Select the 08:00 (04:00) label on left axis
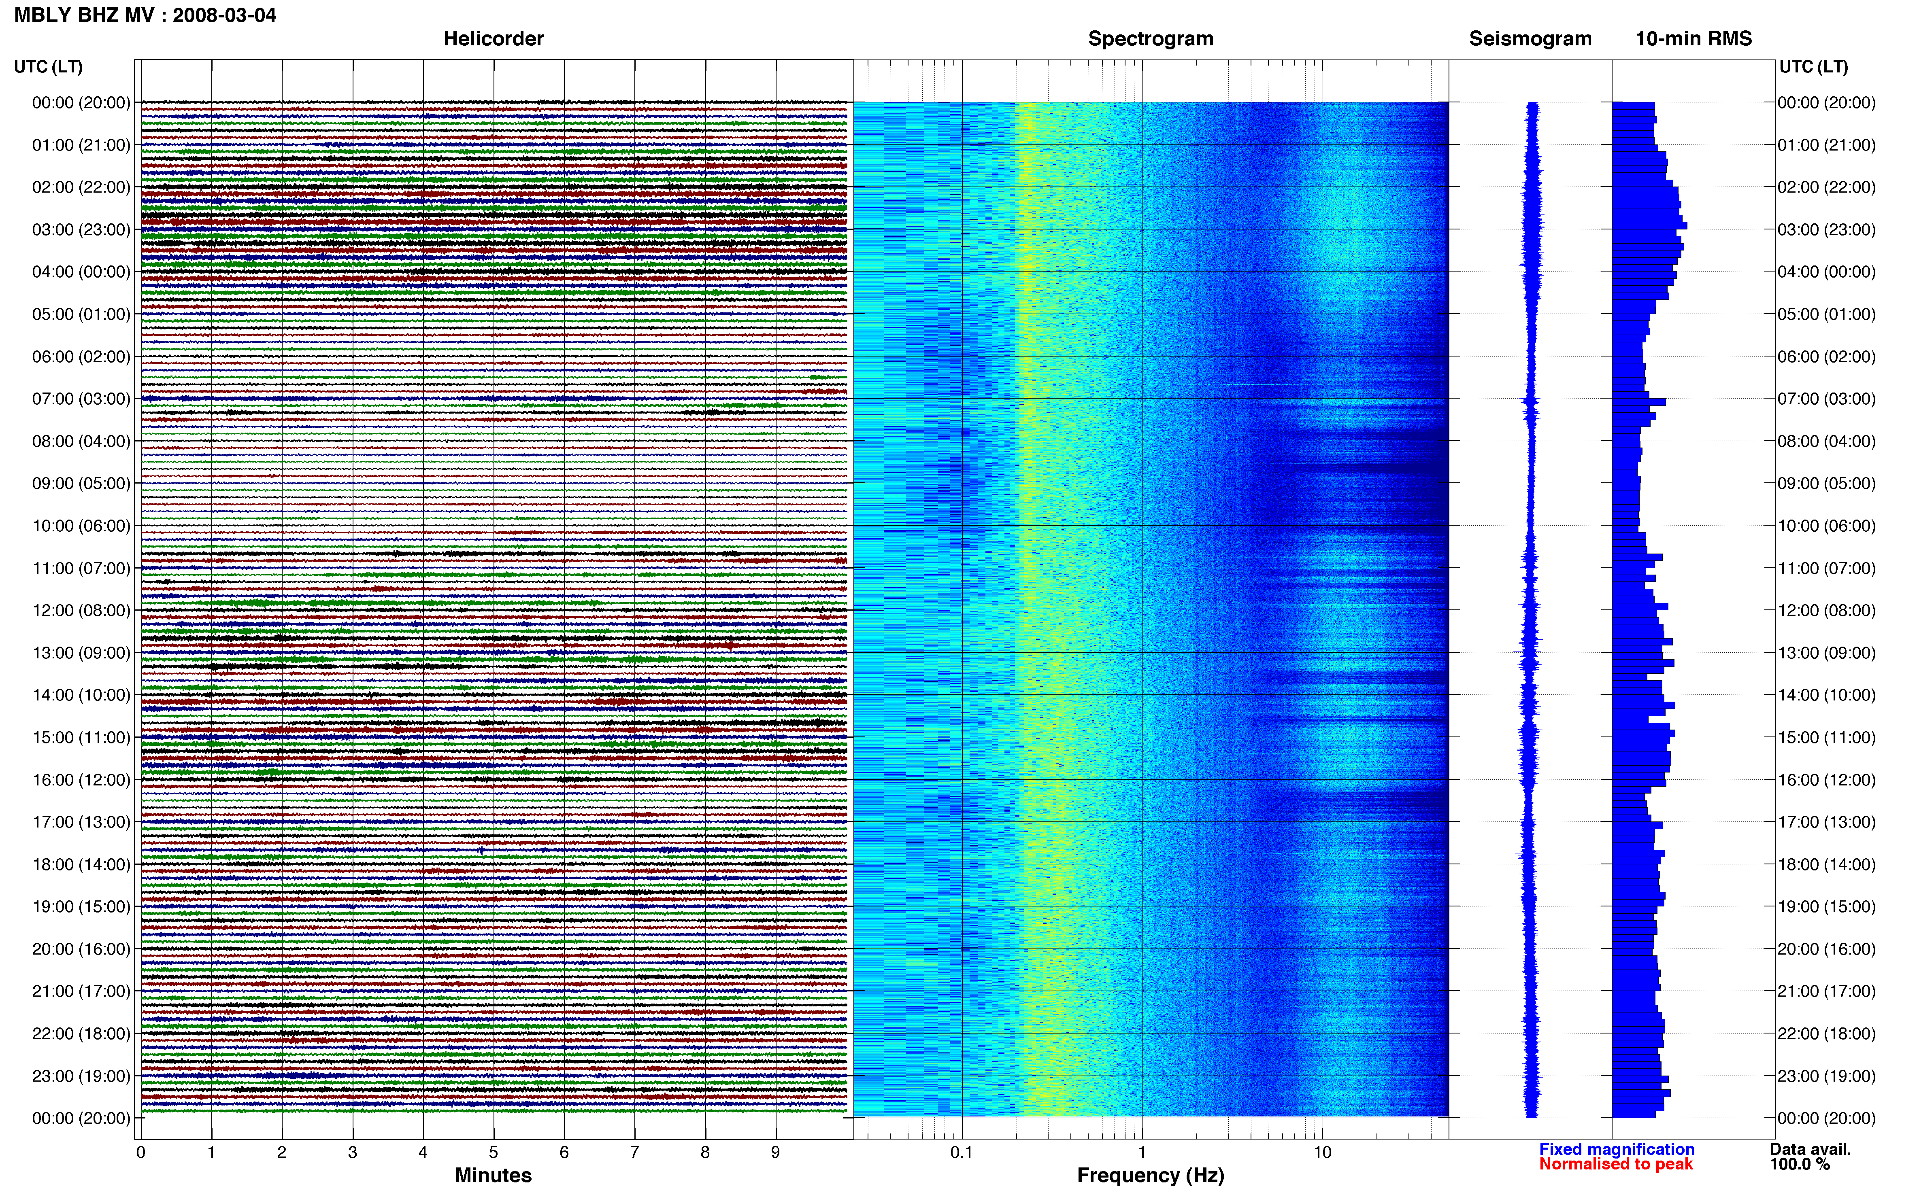The image size is (1919, 1199). tap(81, 441)
